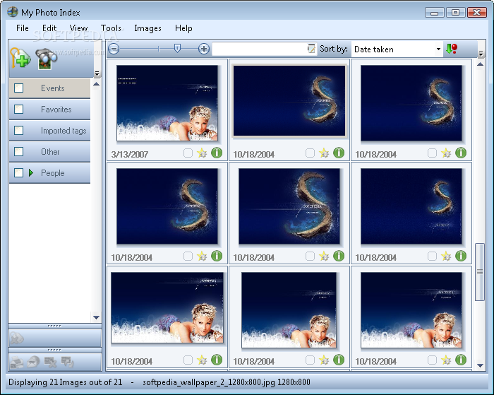
Task: Expand the People tag tree arrow
Action: pyautogui.click(x=31, y=173)
